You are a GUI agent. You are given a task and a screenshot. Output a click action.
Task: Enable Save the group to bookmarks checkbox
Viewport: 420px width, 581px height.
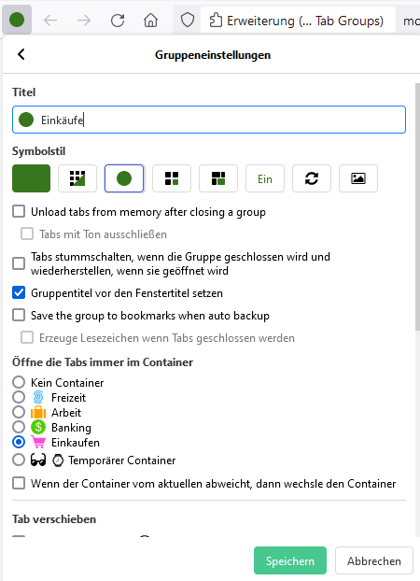tap(19, 315)
